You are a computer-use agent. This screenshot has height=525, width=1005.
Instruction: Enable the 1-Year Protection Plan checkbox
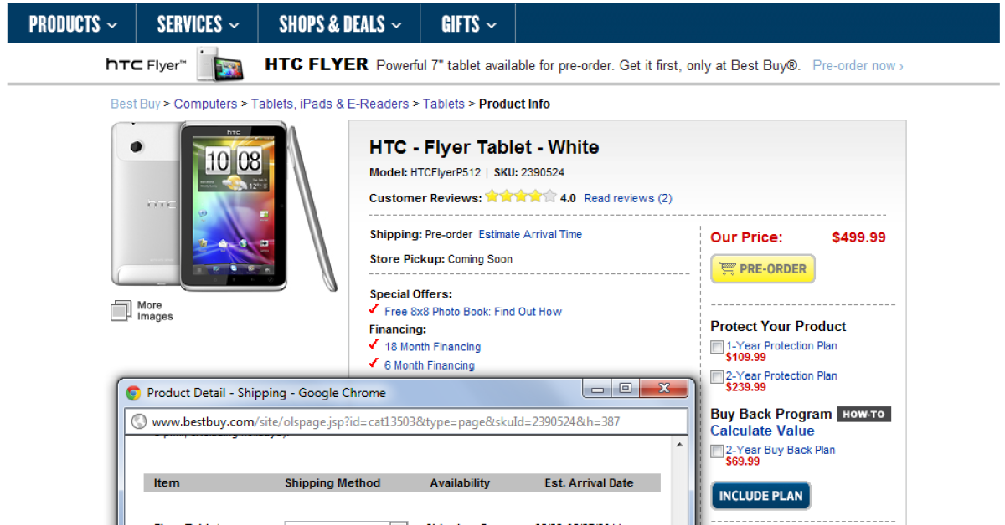click(717, 347)
